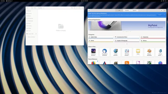168x94 pixels.
Task: Click the search icon in Files toolbar
Action: click(x=72, y=8)
